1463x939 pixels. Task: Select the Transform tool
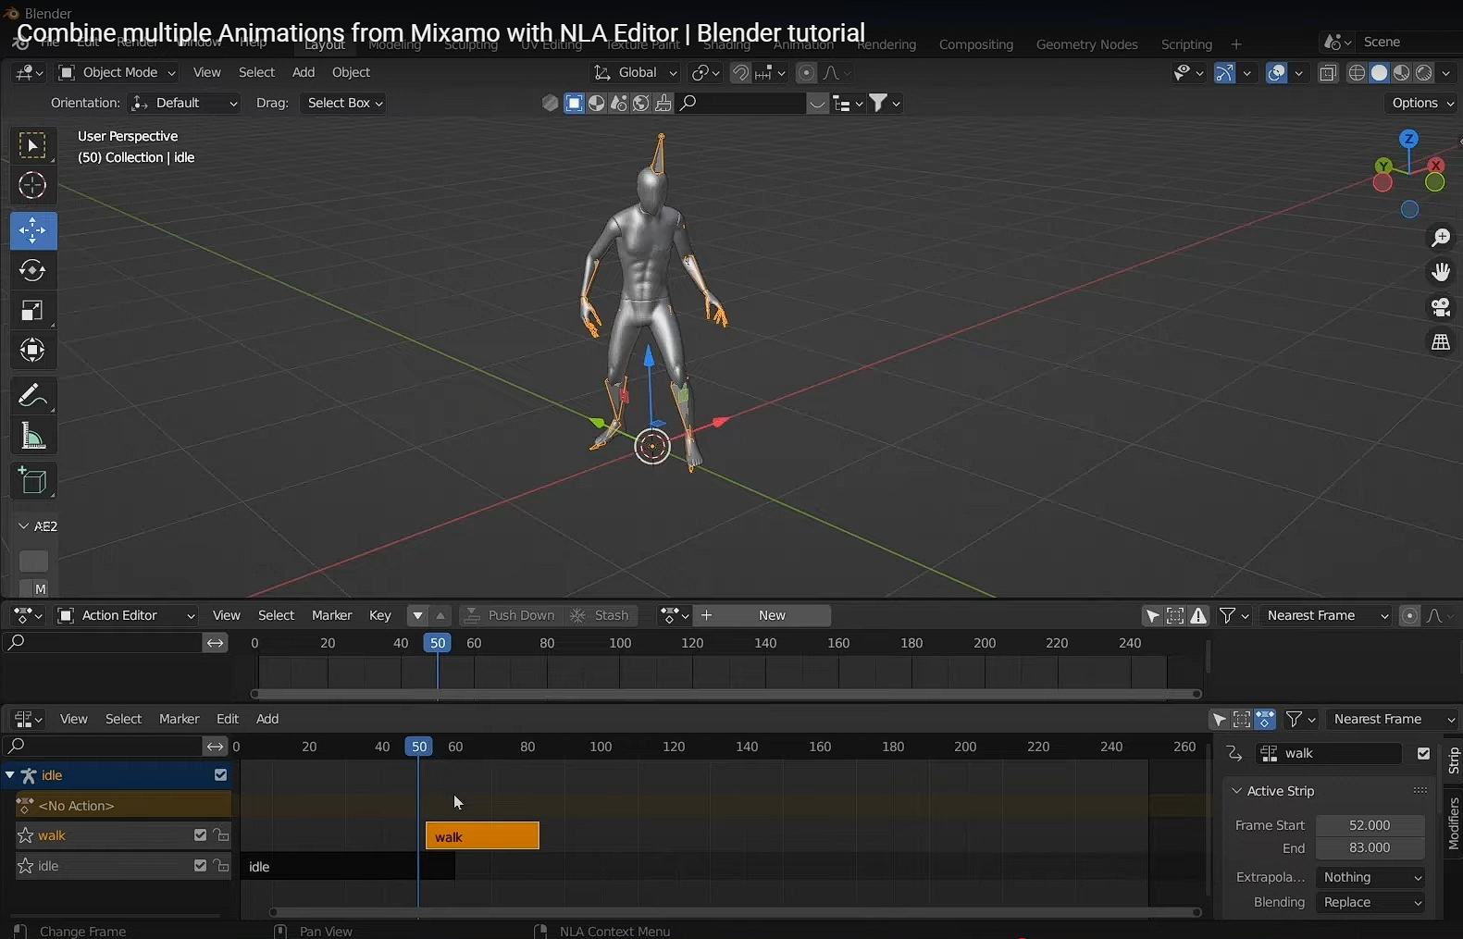pyautogui.click(x=33, y=351)
